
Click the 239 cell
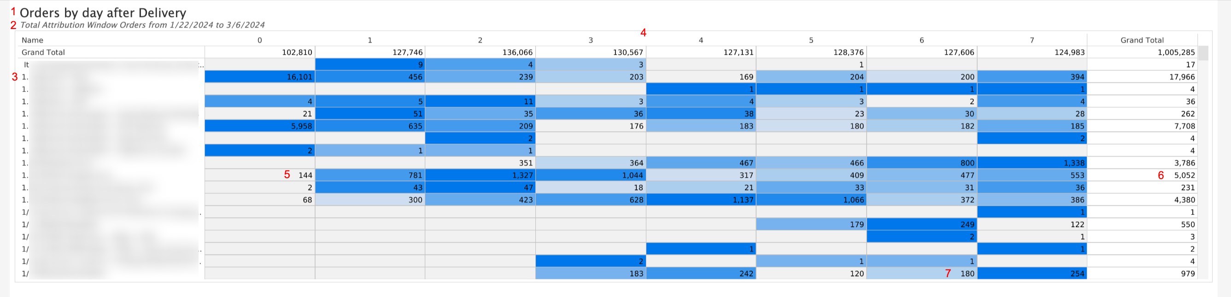(x=480, y=77)
